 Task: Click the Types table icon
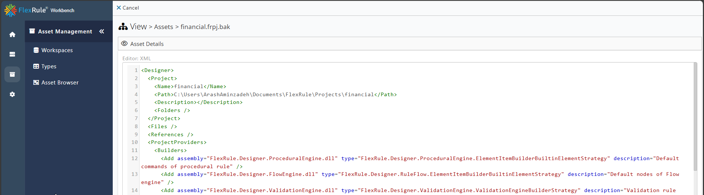(36, 66)
